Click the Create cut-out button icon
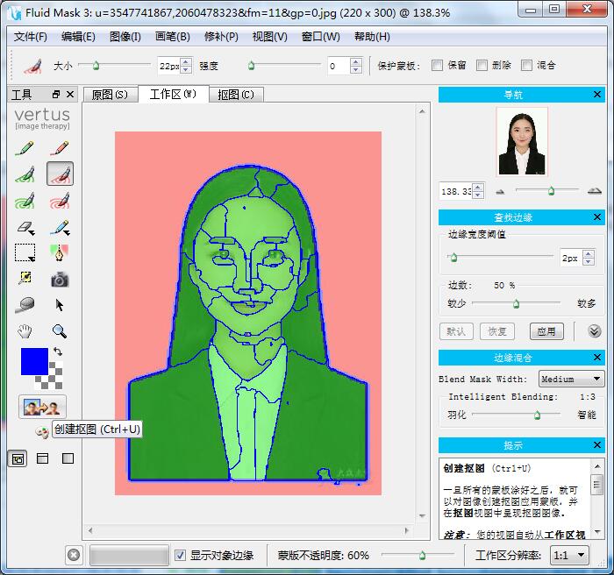 [42, 407]
